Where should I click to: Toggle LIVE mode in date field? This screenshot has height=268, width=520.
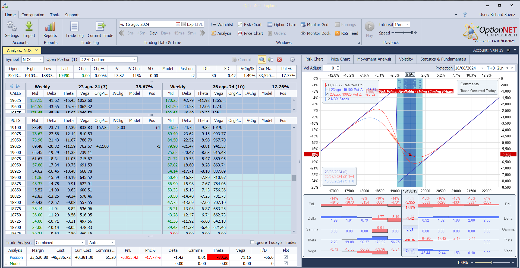point(199,24)
